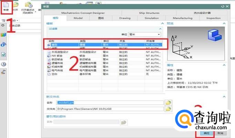Click the 类型 column header
The width and height of the screenshot is (235, 138).
(x=90, y=41)
